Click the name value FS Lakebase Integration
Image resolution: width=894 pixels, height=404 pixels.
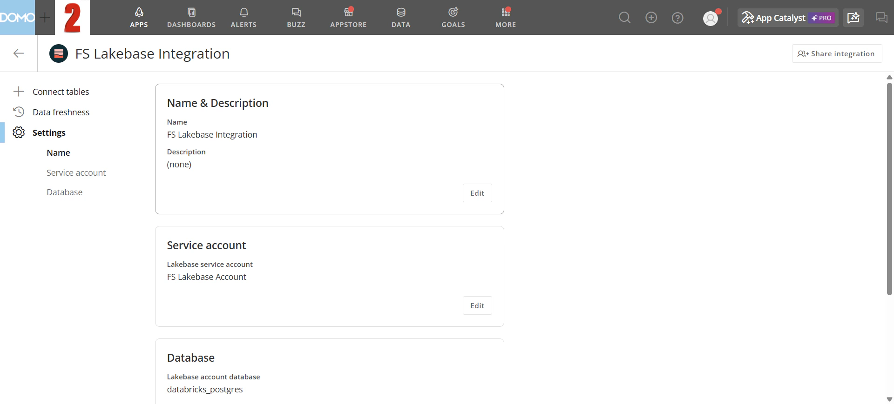212,134
